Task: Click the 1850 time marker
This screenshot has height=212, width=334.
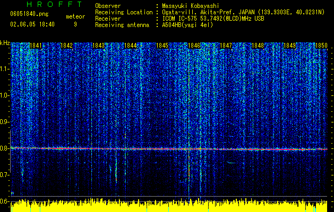Action: (321, 46)
